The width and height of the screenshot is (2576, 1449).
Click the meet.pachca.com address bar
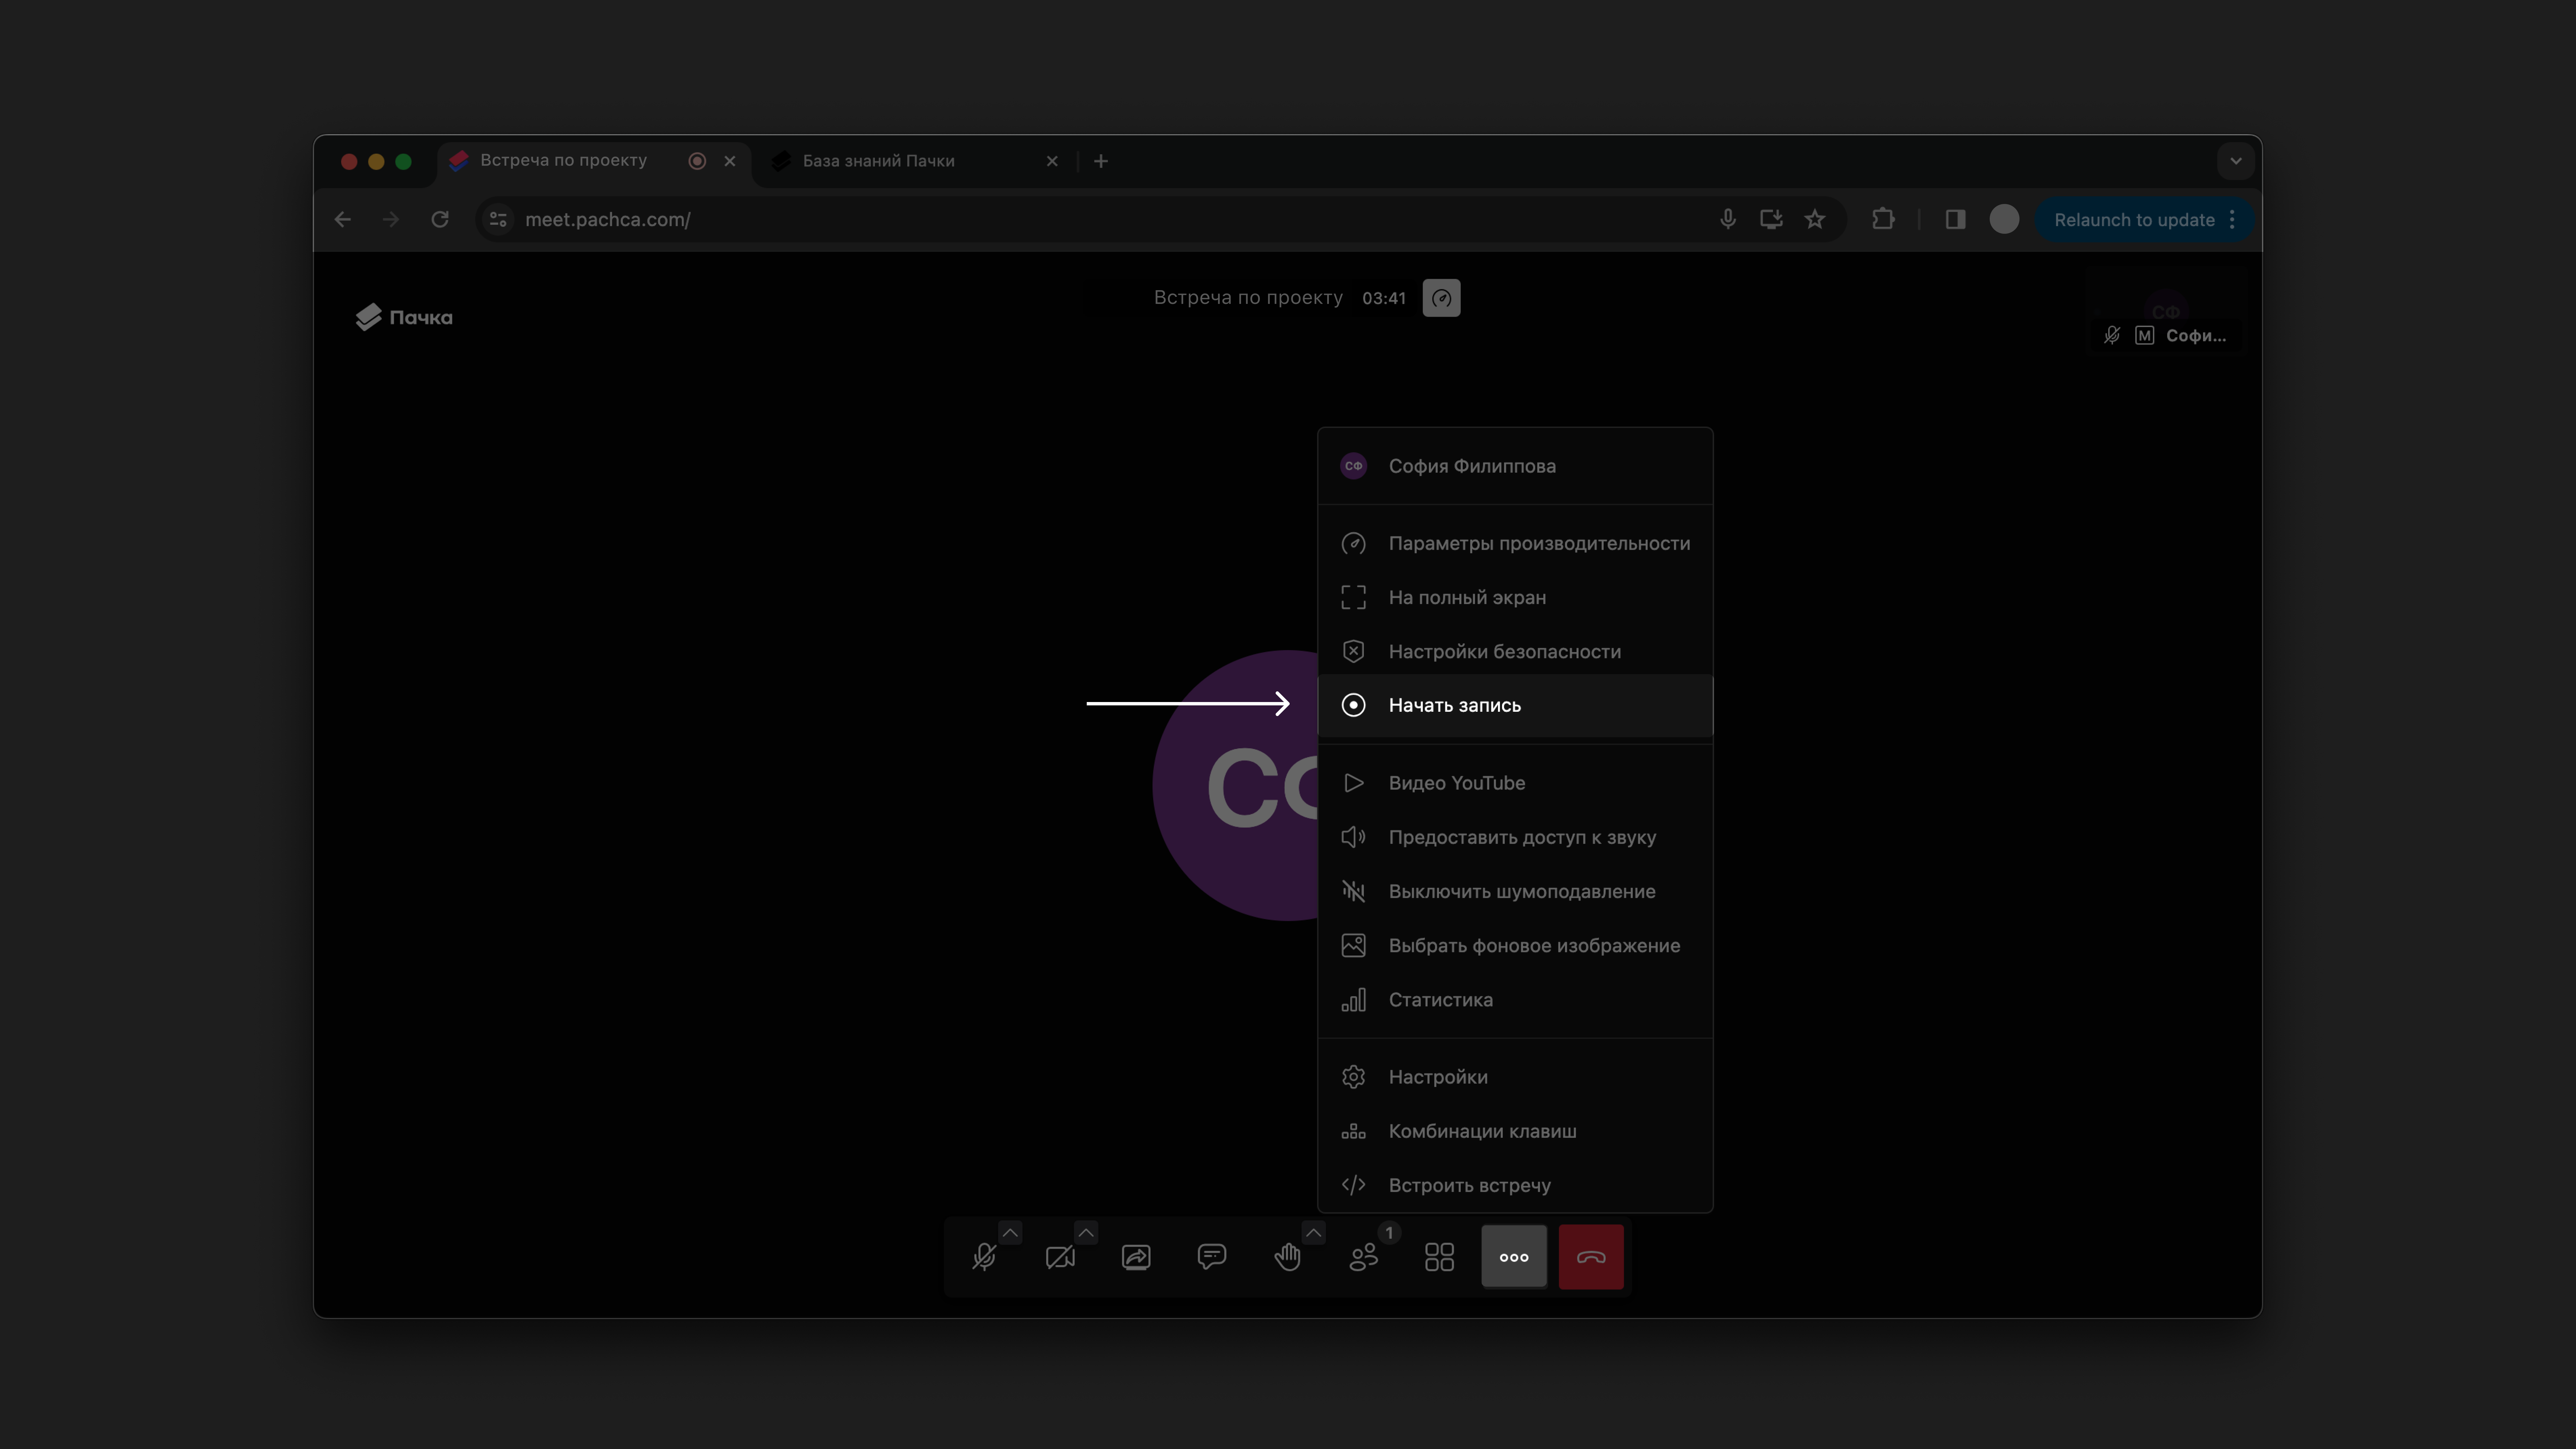coord(1100,220)
